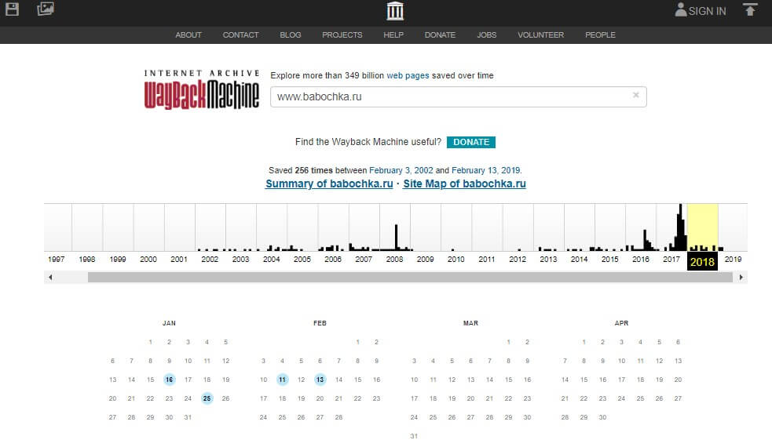This screenshot has height=447, width=772.
Task: Select year 2016 on the timeline
Action: click(x=641, y=259)
